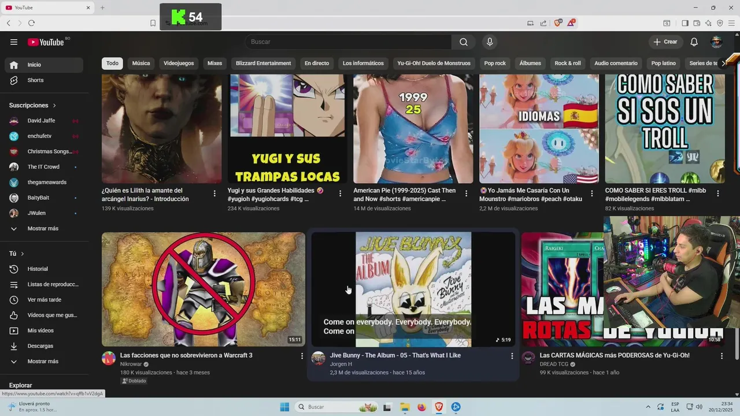Screen dimensions: 740x416
Task: Open Shorts from the sidebar
Action: click(x=44, y=80)
